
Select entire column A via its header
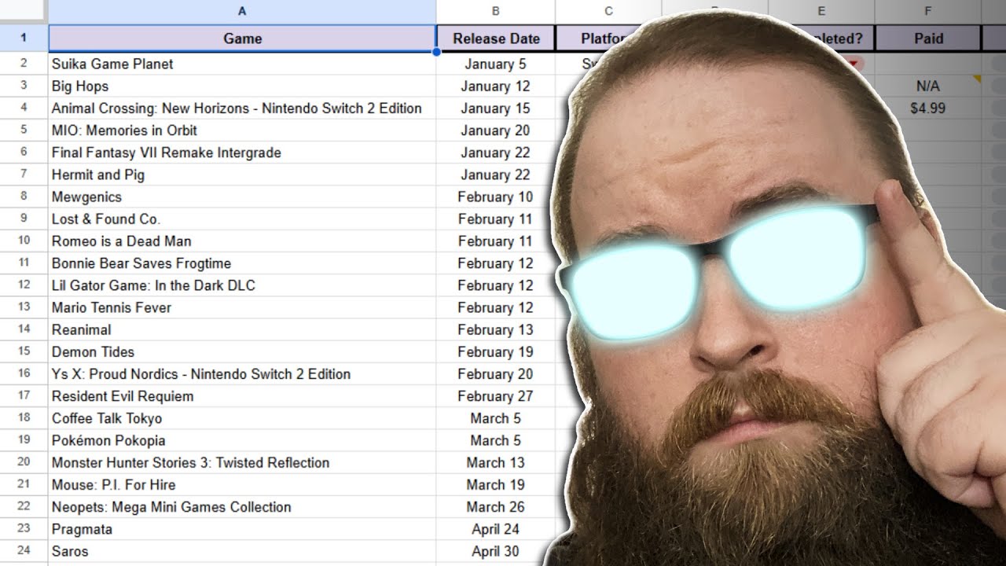[x=242, y=12]
